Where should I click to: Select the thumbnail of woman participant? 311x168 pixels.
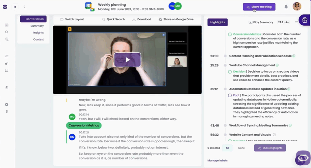click(177, 62)
